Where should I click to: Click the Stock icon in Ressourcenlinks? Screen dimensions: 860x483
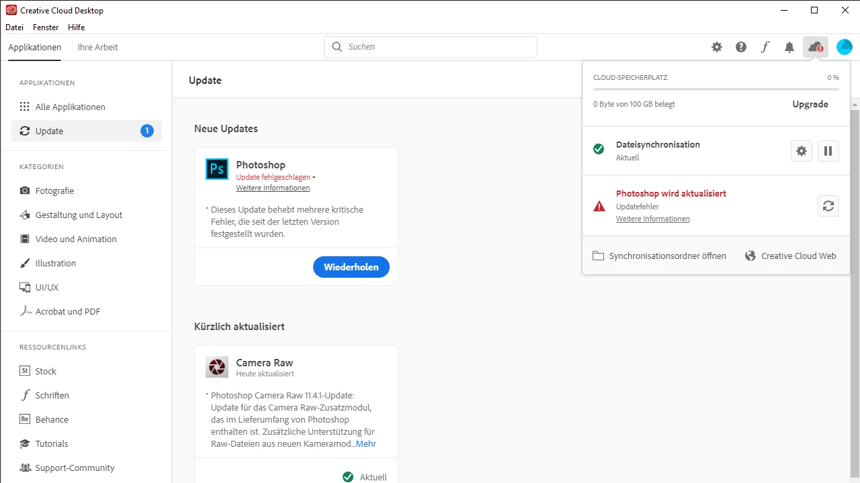25,371
